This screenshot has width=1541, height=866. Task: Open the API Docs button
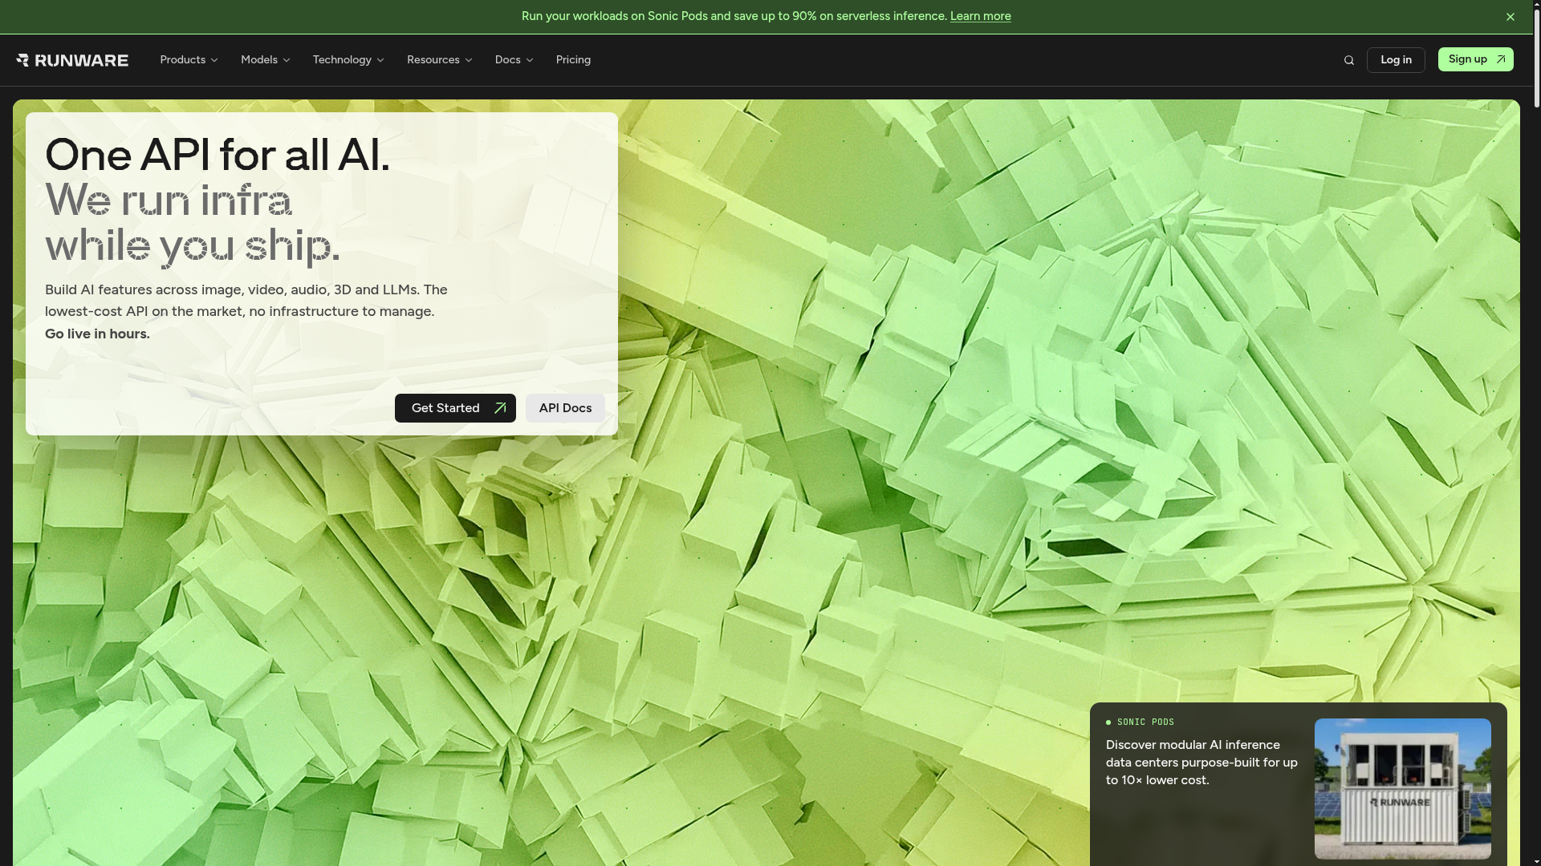(x=565, y=408)
